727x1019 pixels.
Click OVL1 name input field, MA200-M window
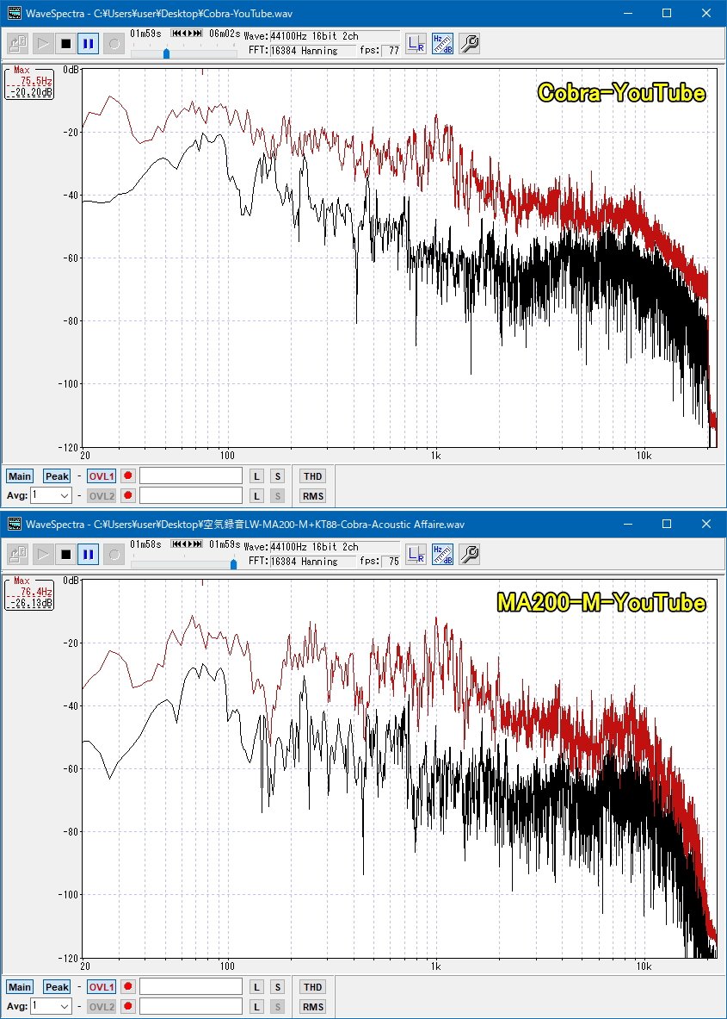[x=191, y=987]
